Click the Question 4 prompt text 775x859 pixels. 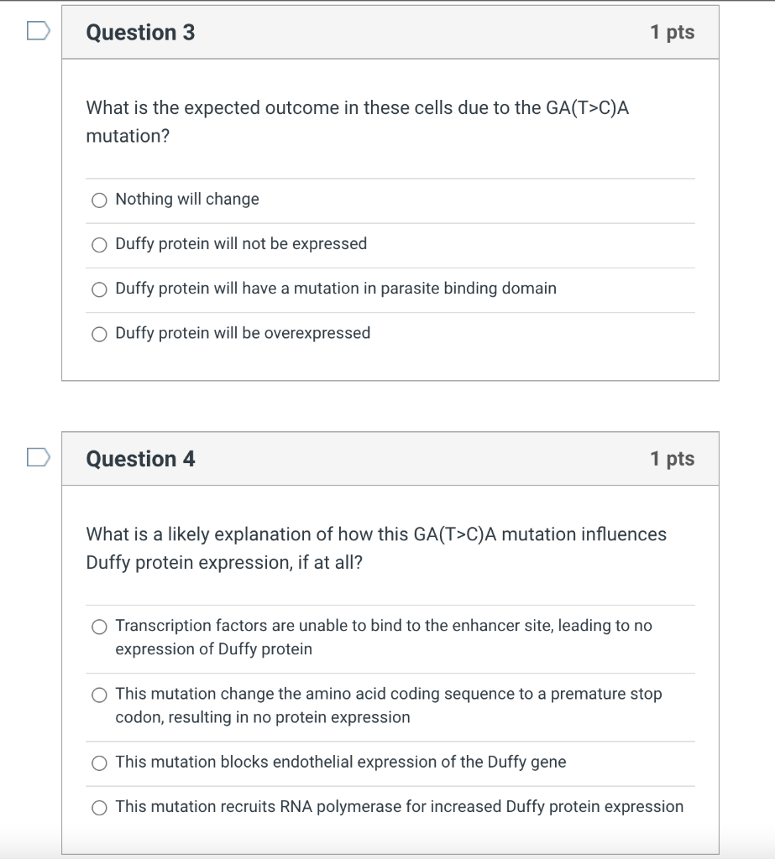tap(376, 549)
